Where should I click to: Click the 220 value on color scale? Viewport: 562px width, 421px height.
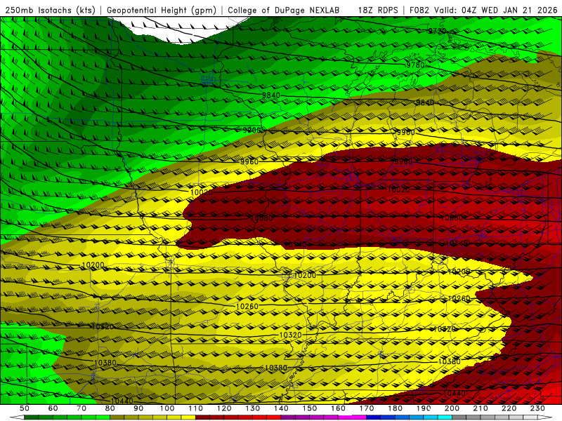[509, 408]
